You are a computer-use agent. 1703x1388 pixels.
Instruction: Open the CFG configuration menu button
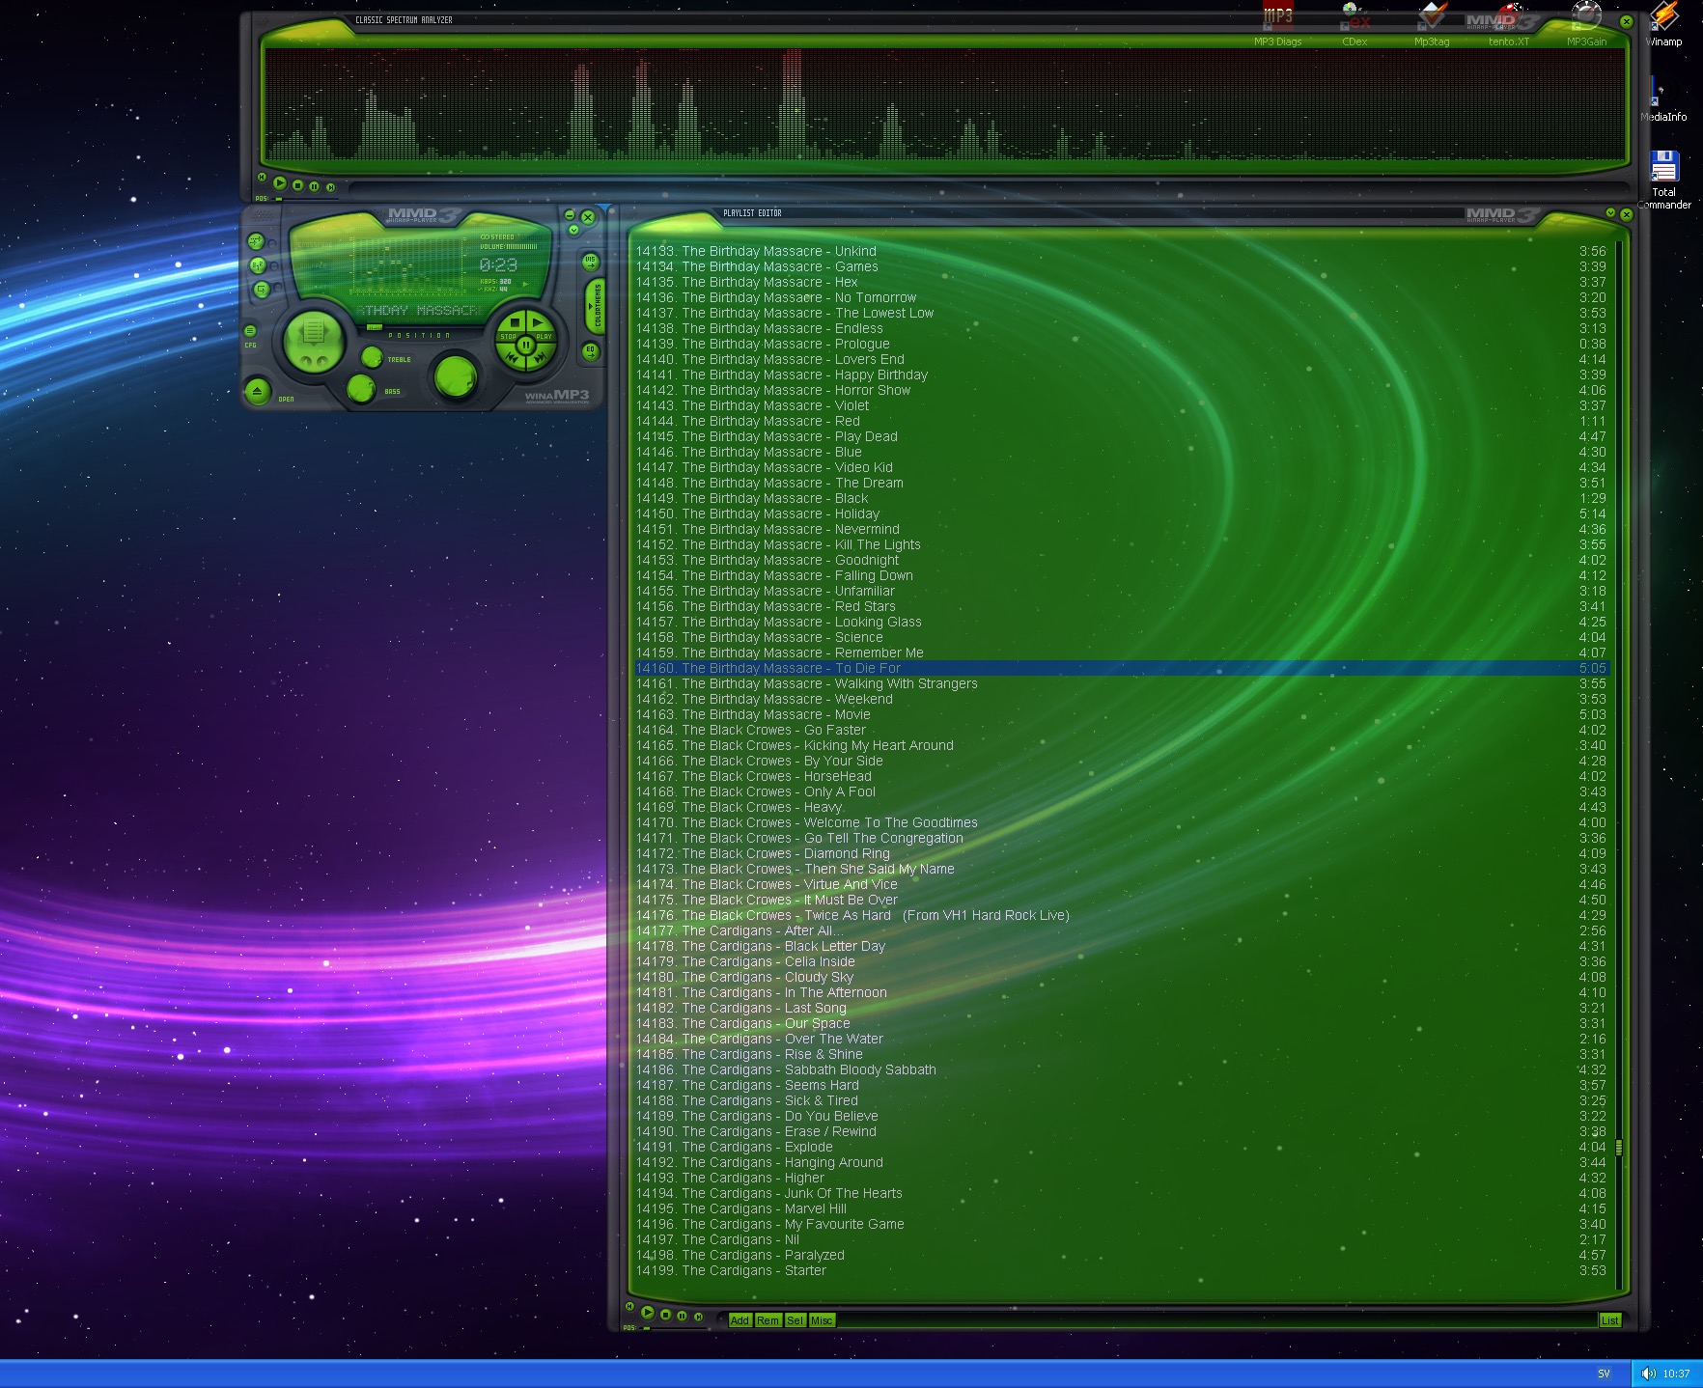coord(250,331)
